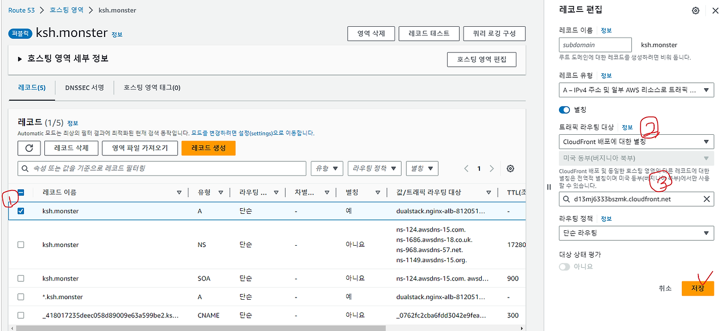Select the CNAME type cell
The width and height of the screenshot is (728, 331).
click(x=208, y=315)
